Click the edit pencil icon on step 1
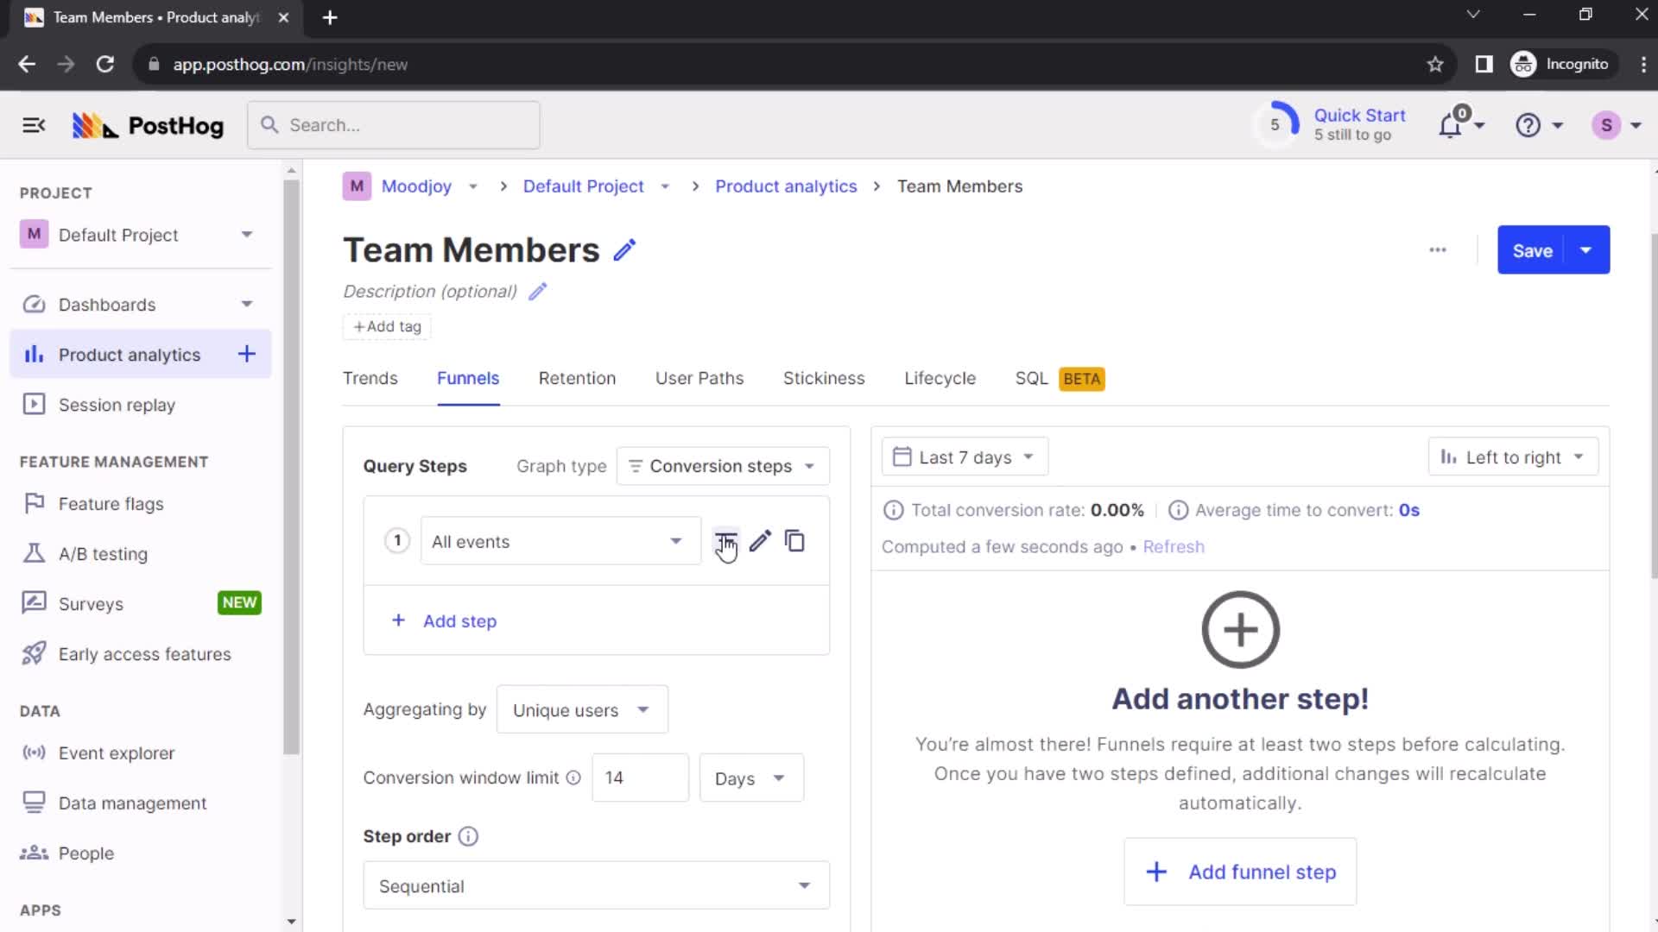This screenshot has height=932, width=1658. click(x=760, y=540)
